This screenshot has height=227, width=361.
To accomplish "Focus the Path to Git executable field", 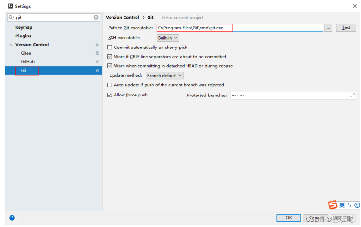I will [x=240, y=28].
